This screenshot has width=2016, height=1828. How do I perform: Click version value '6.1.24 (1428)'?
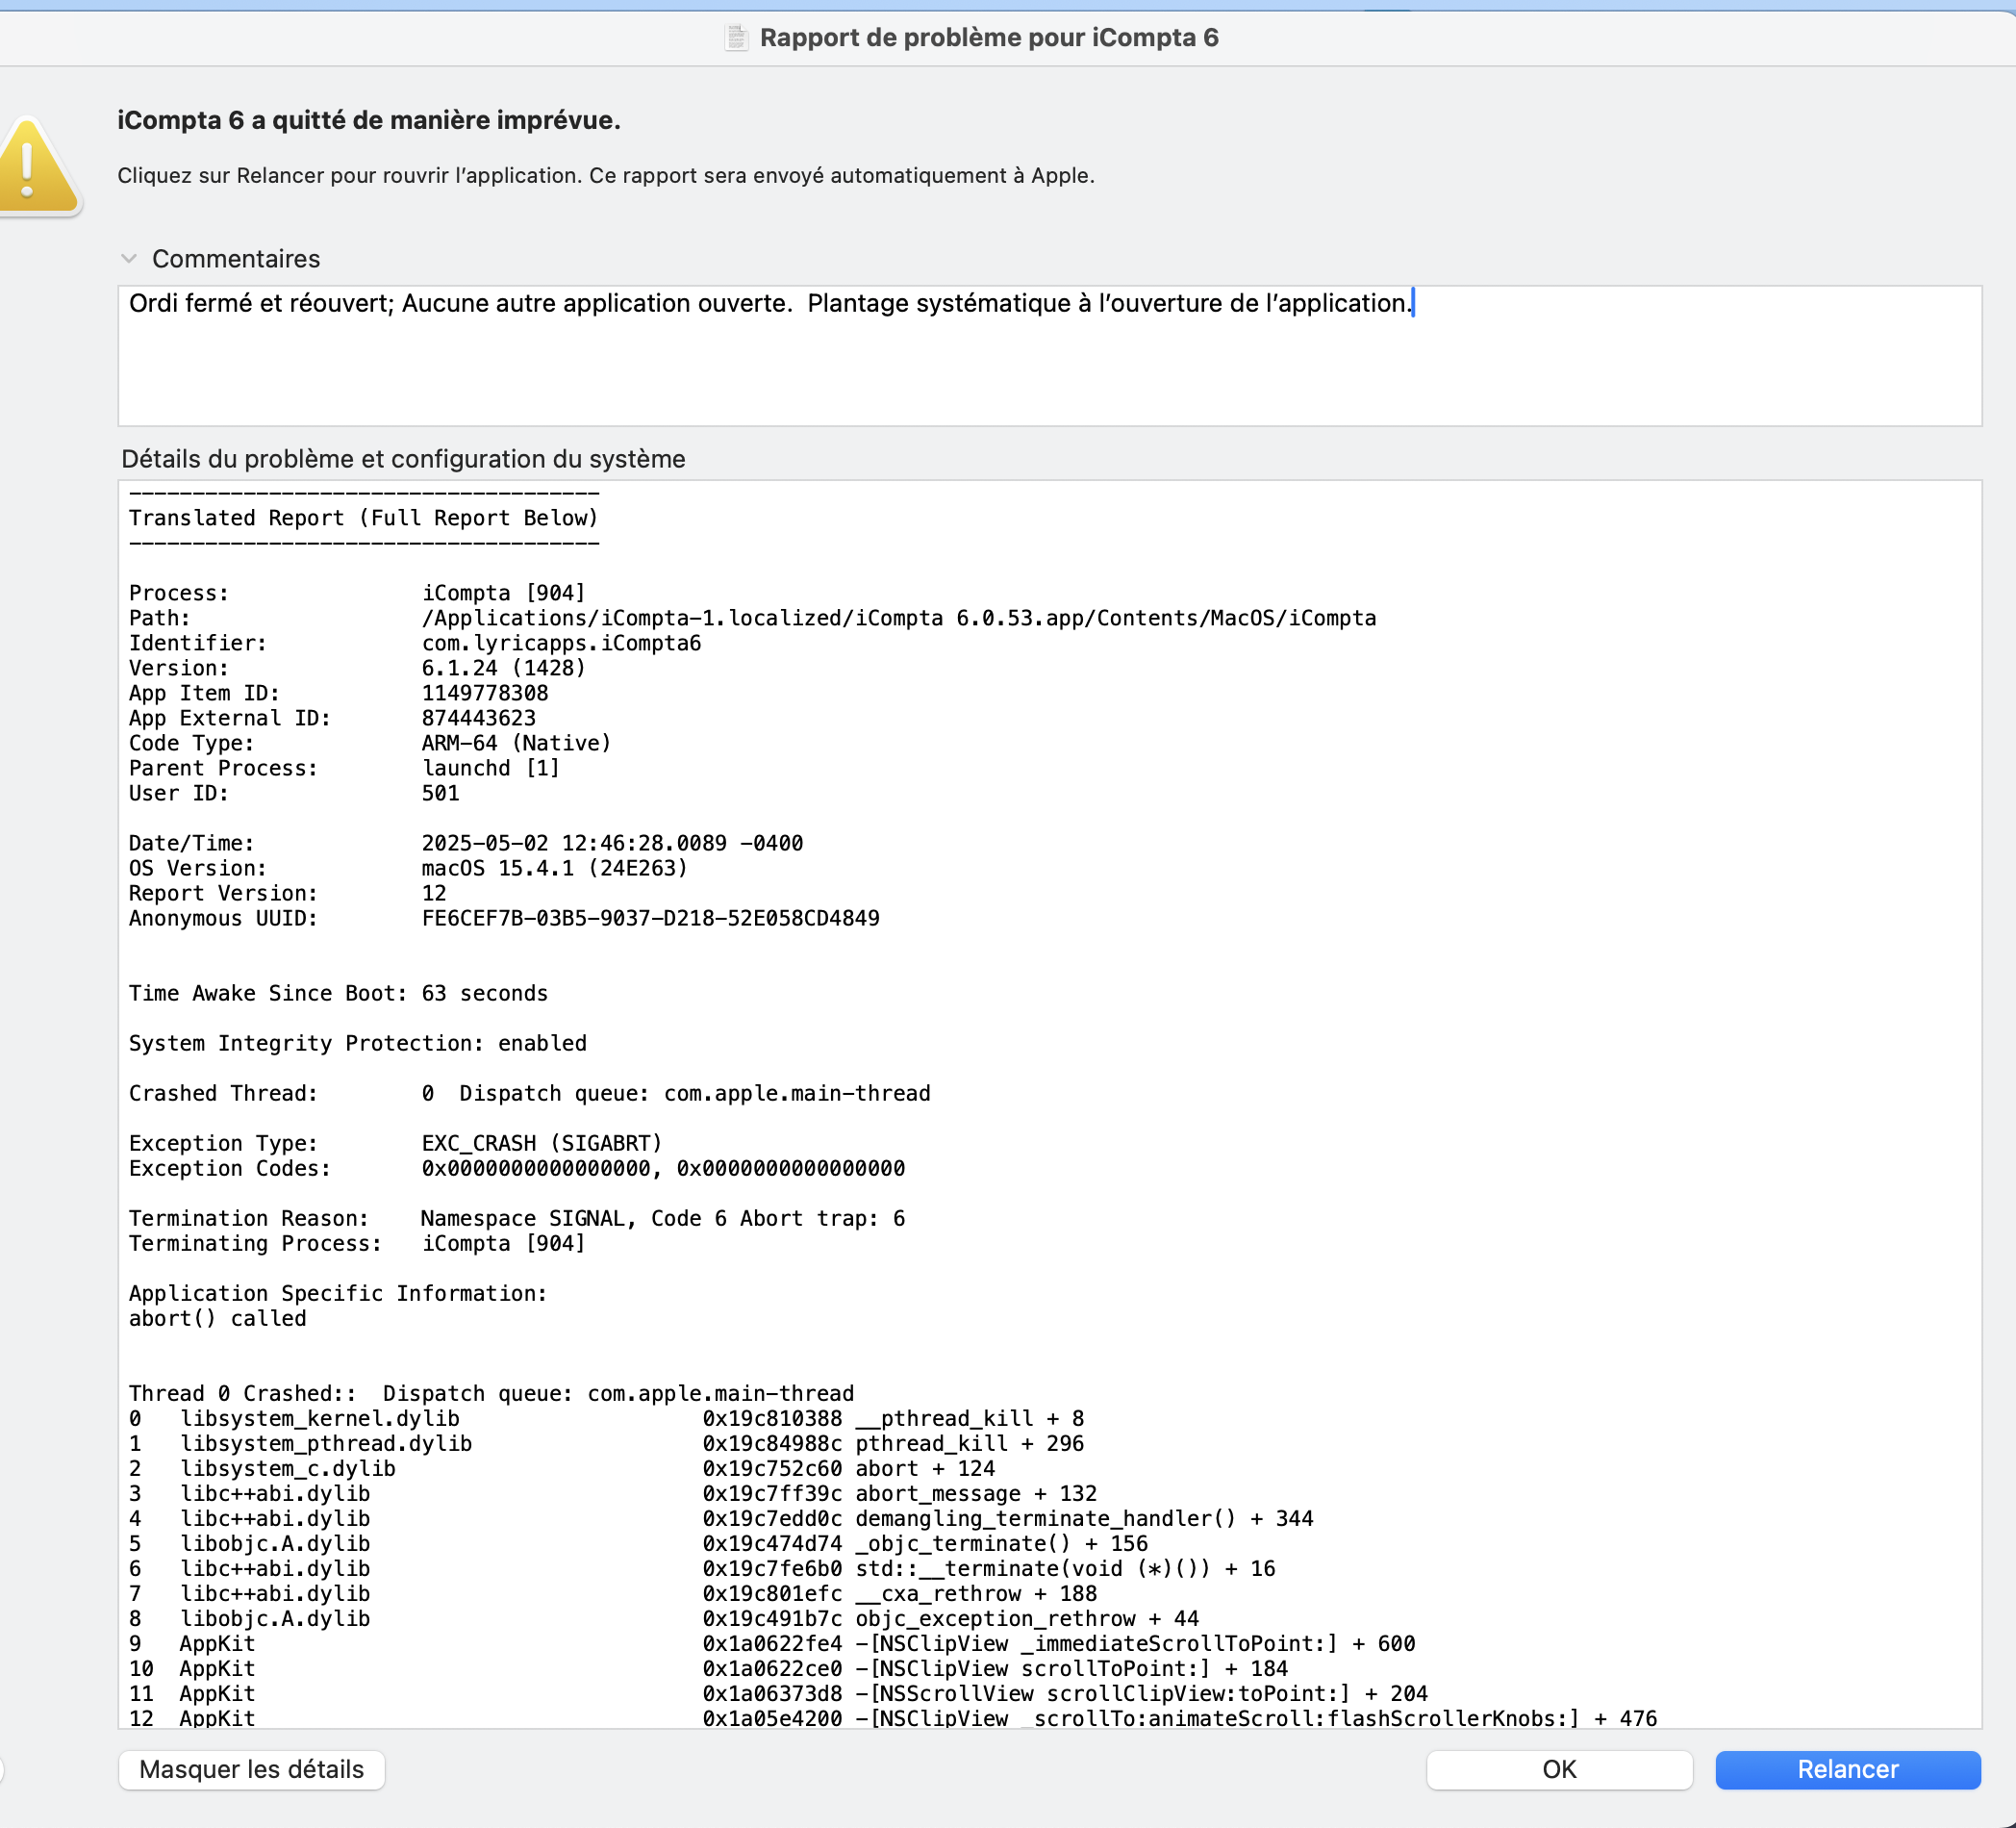pyautogui.click(x=503, y=669)
